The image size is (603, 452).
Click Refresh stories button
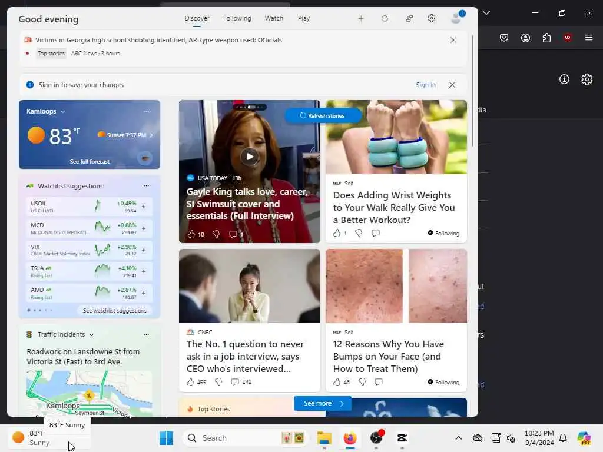(323, 115)
